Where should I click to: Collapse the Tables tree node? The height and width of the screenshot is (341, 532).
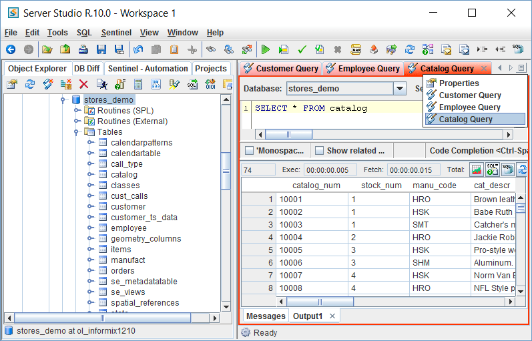coord(77,132)
